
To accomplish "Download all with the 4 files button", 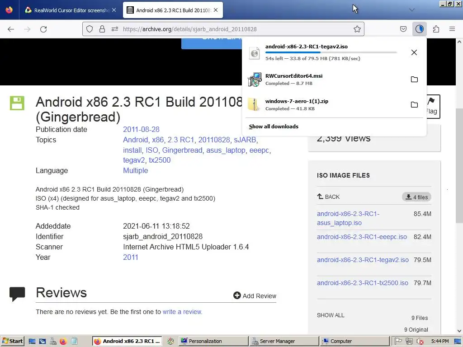I will tap(416, 197).
